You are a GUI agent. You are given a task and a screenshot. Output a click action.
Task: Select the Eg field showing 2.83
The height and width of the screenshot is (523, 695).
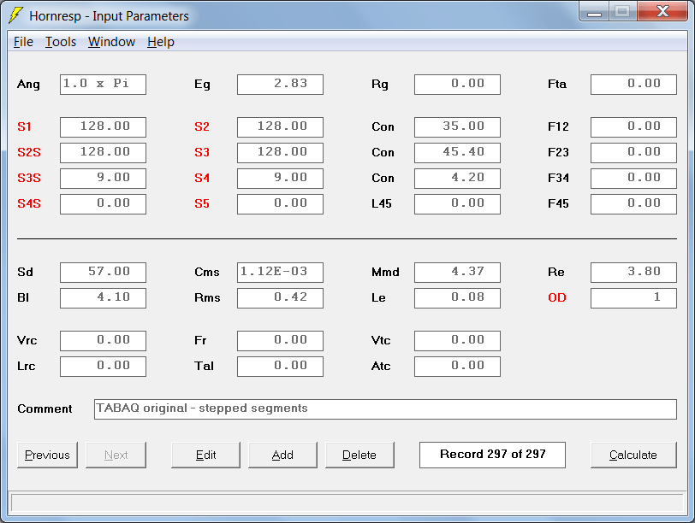(x=280, y=85)
